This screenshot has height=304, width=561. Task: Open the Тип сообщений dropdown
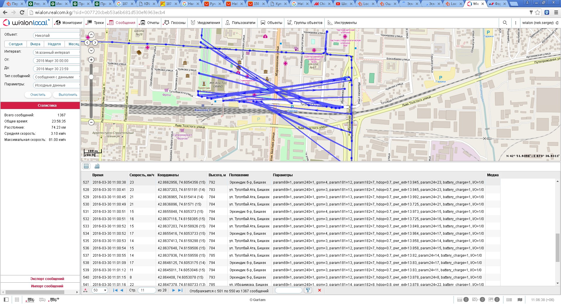56,77
